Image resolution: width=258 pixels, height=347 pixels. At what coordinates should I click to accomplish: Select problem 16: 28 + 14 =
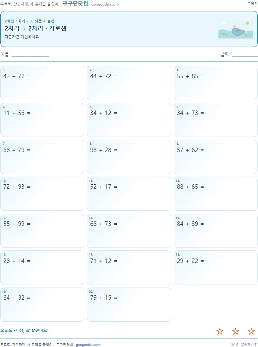[x=42, y=268]
